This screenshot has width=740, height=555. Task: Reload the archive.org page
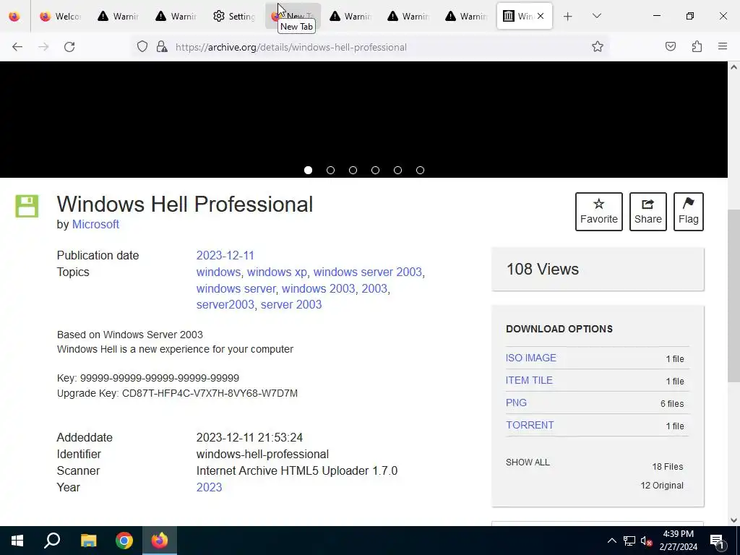(x=69, y=47)
